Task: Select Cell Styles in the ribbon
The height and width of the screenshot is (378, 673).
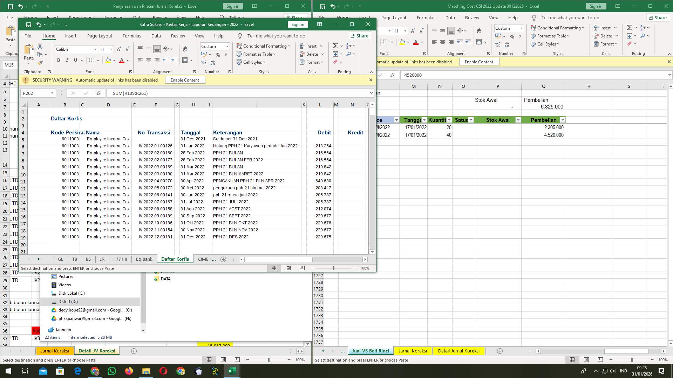Action: point(251,62)
